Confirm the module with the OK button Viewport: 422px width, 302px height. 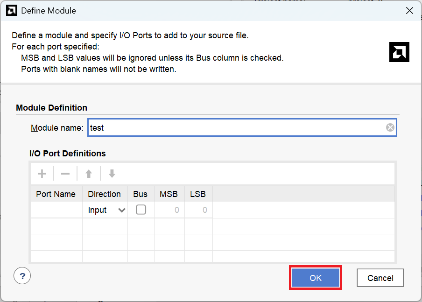(x=316, y=278)
